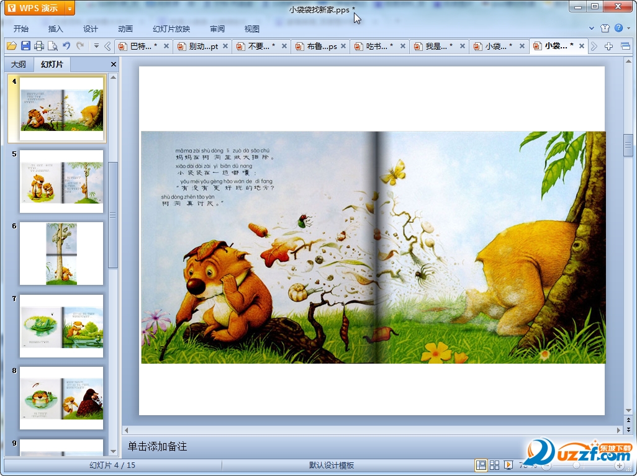
Task: Open the Help question mark icon
Action: point(618,28)
